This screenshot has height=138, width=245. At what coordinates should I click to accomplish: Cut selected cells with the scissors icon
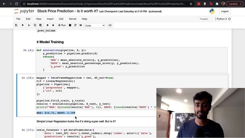(x=29, y=25)
